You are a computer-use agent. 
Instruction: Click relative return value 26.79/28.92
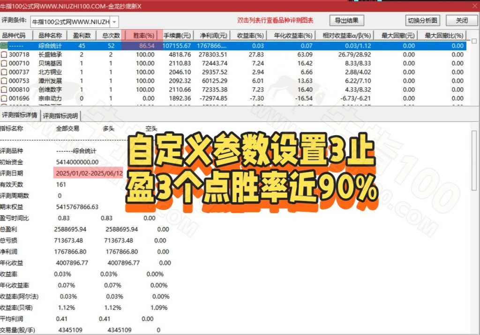click(x=354, y=54)
